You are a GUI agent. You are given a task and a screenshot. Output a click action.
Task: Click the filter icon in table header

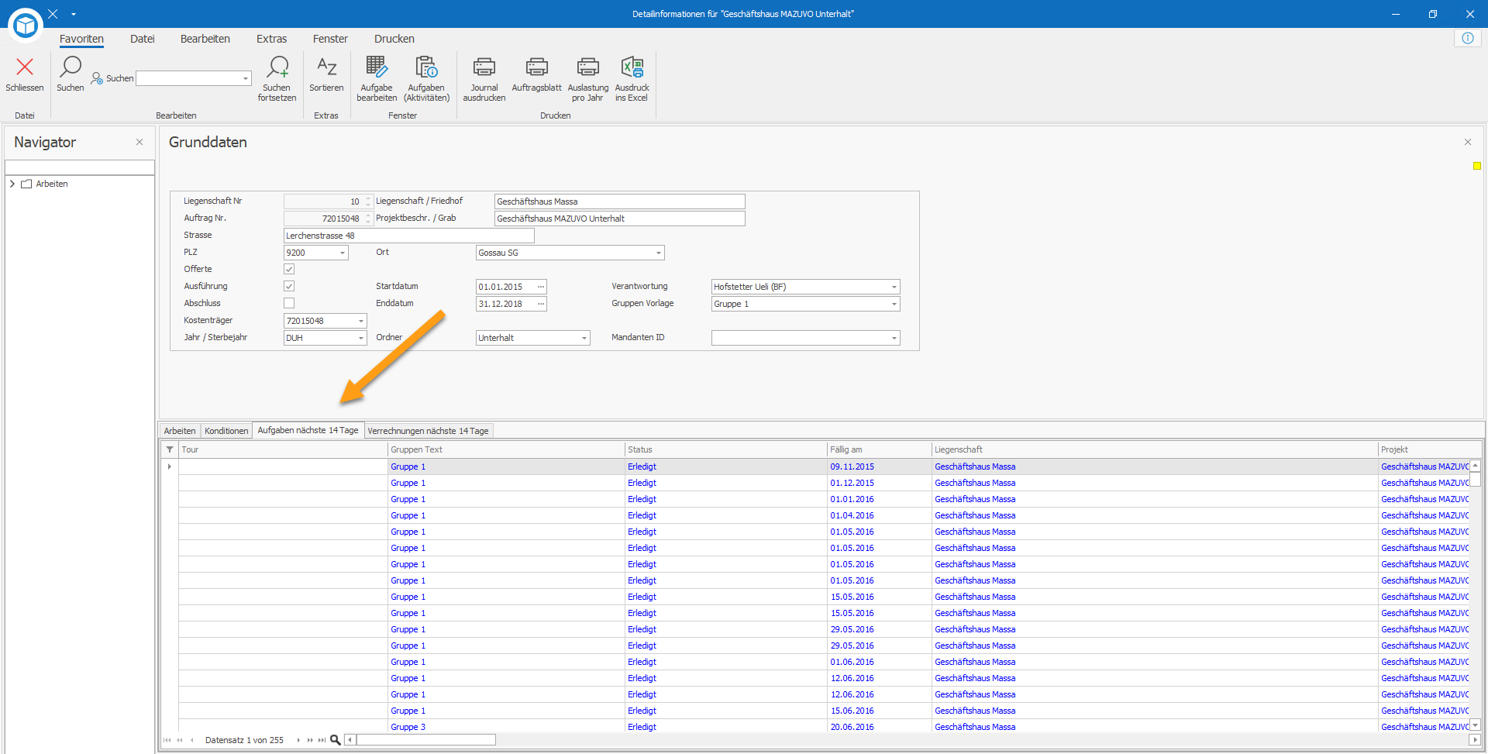click(170, 449)
